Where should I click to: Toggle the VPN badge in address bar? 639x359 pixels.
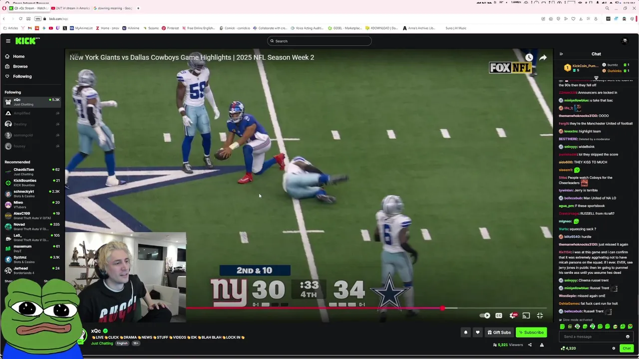pos(38,19)
